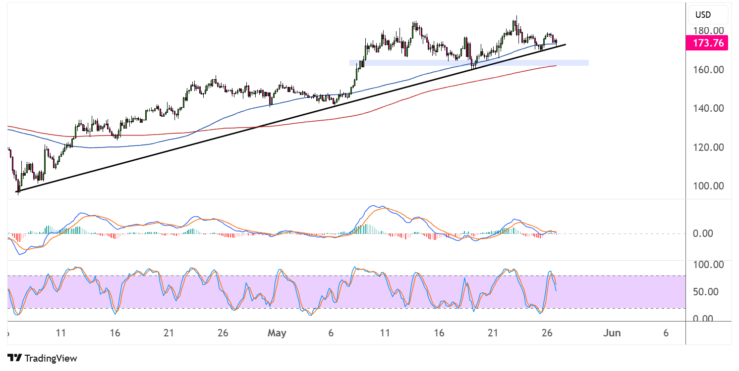This screenshot has width=739, height=371.
Task: Click the 26 date label before May
Action: (x=223, y=333)
